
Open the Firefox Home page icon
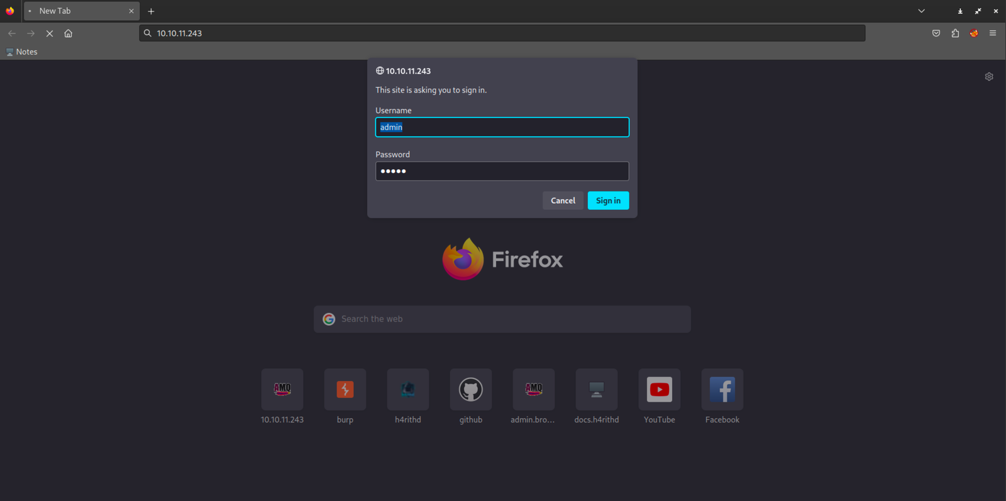pyautogui.click(x=69, y=33)
